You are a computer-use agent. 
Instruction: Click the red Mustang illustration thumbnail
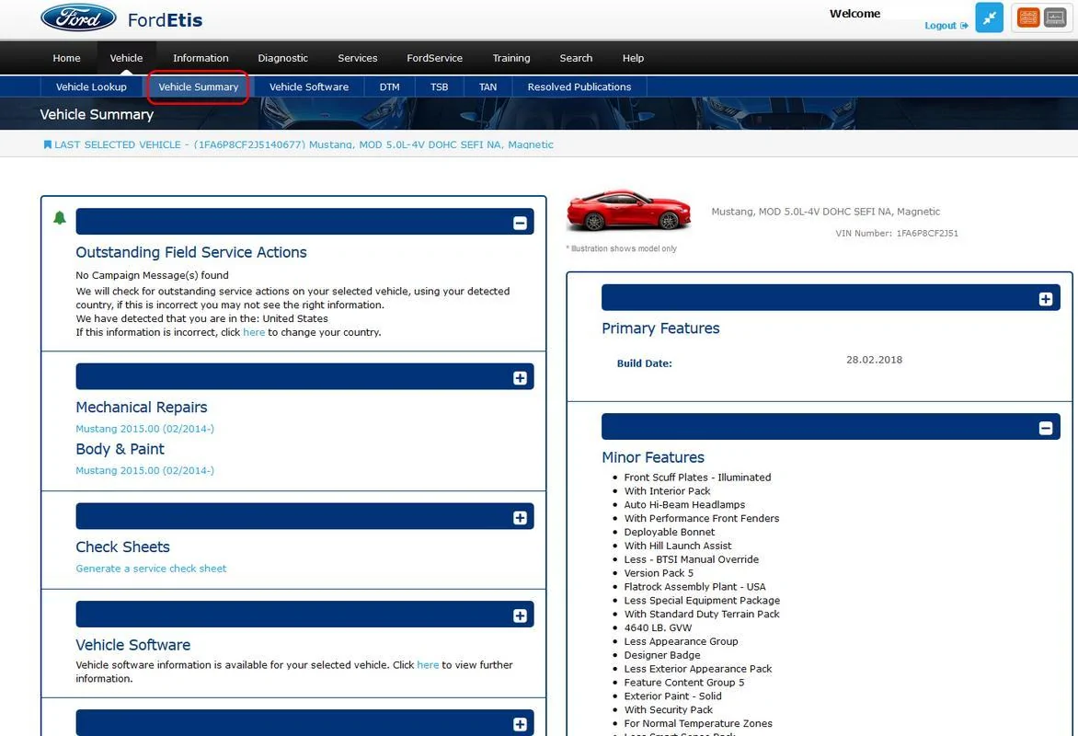[627, 211]
